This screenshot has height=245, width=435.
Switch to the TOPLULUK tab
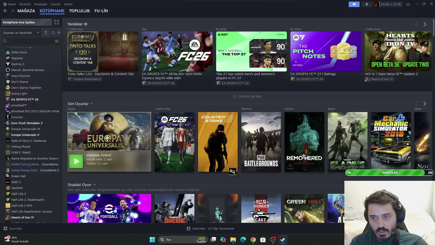click(80, 11)
